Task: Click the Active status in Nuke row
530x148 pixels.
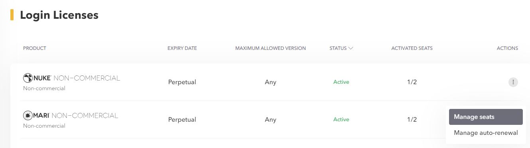Action: [x=341, y=82]
